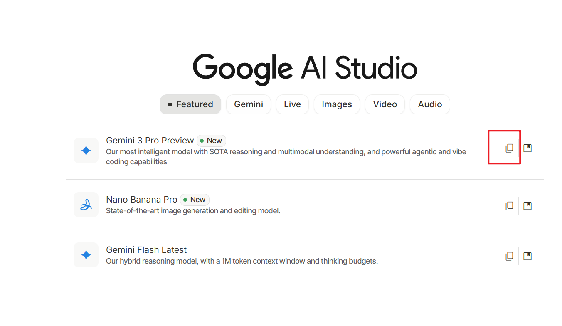Switch to the Images filter

[337, 104]
